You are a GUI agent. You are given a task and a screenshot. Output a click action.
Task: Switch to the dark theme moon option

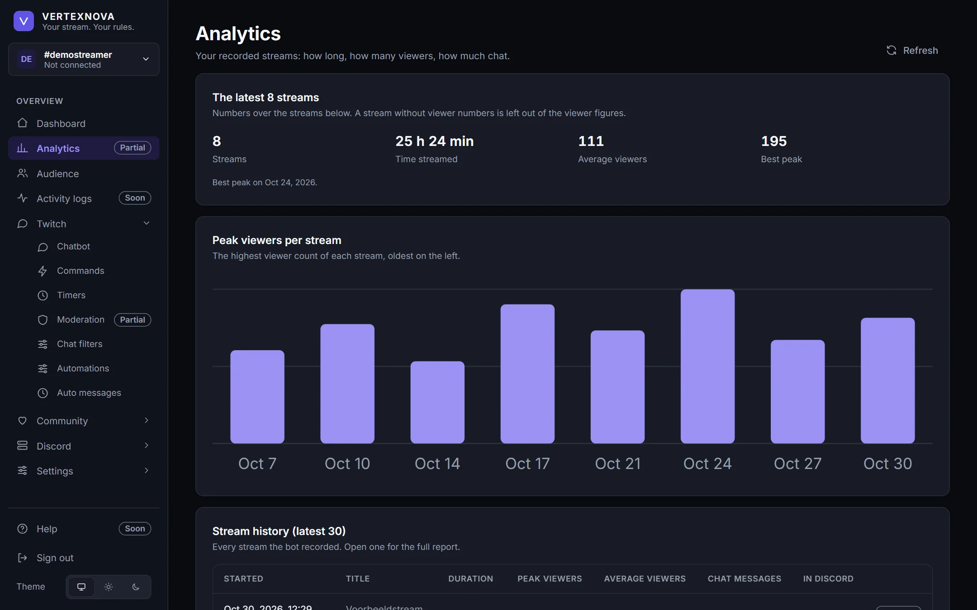click(x=136, y=587)
